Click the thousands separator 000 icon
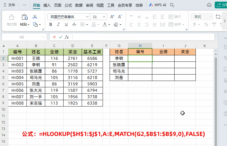 [x=214, y=24]
